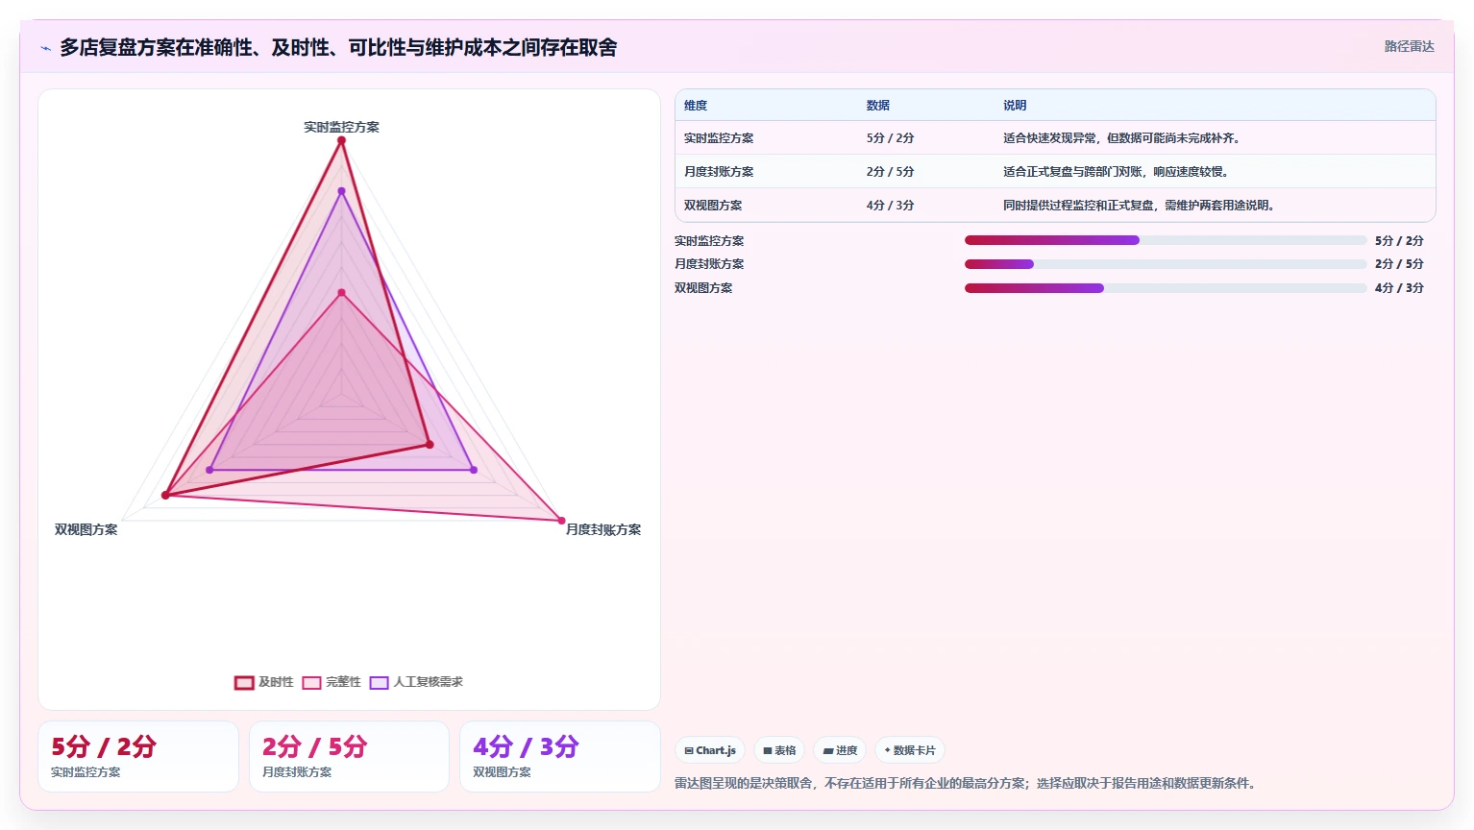Click the 维度 table column header
Viewport: 1474px width, 830px height.
click(x=696, y=106)
